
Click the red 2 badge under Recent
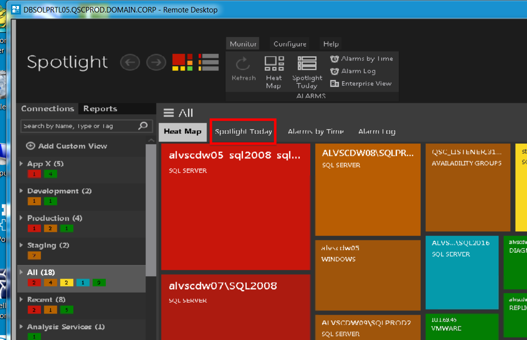coord(34,310)
